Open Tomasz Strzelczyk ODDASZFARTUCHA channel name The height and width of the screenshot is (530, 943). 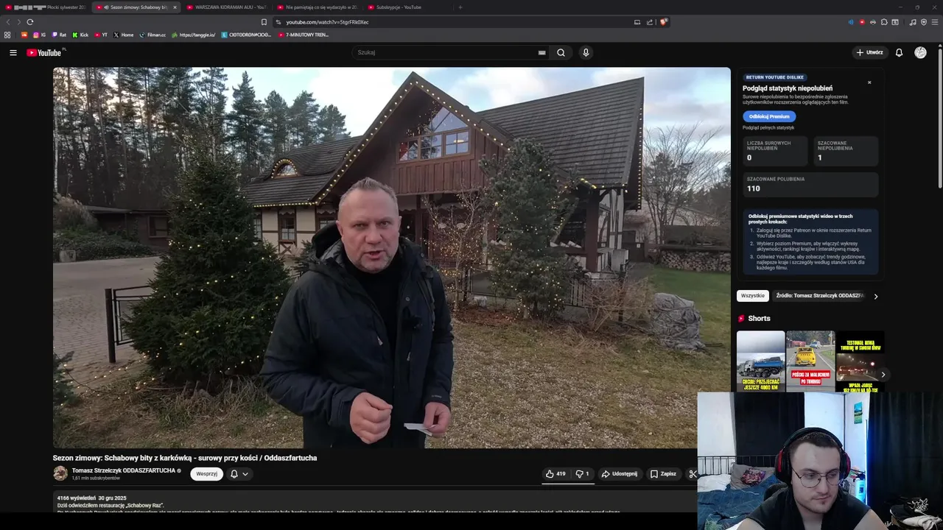[x=124, y=470]
